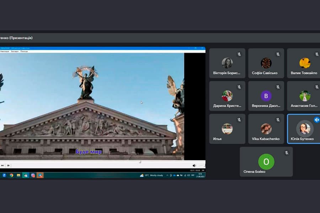Click the muted mic icon on Илья's tile

click(x=239, y=120)
